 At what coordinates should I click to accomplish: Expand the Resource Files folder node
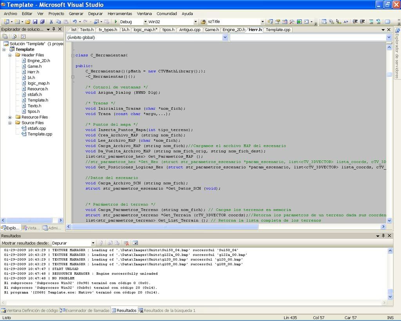pos(10,117)
